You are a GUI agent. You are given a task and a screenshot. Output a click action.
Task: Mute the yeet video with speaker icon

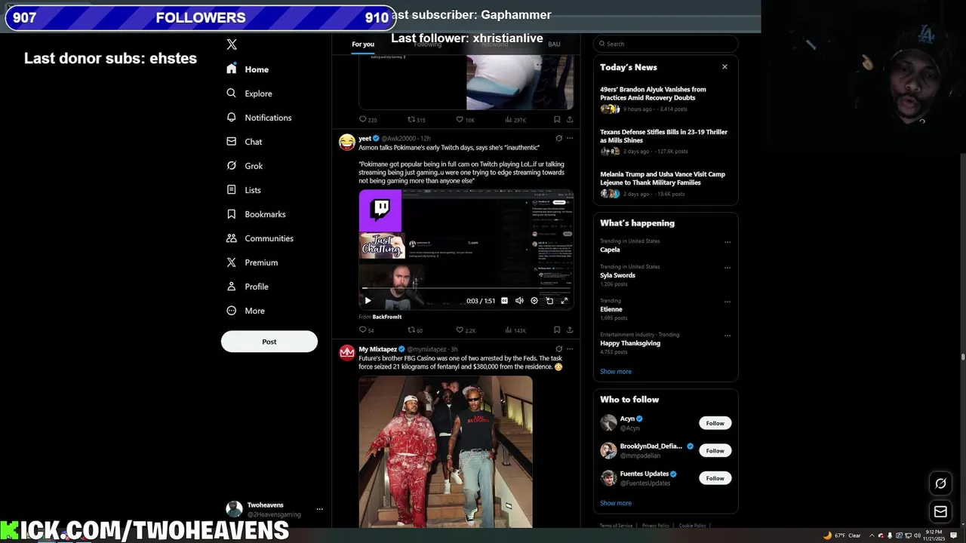coord(519,301)
